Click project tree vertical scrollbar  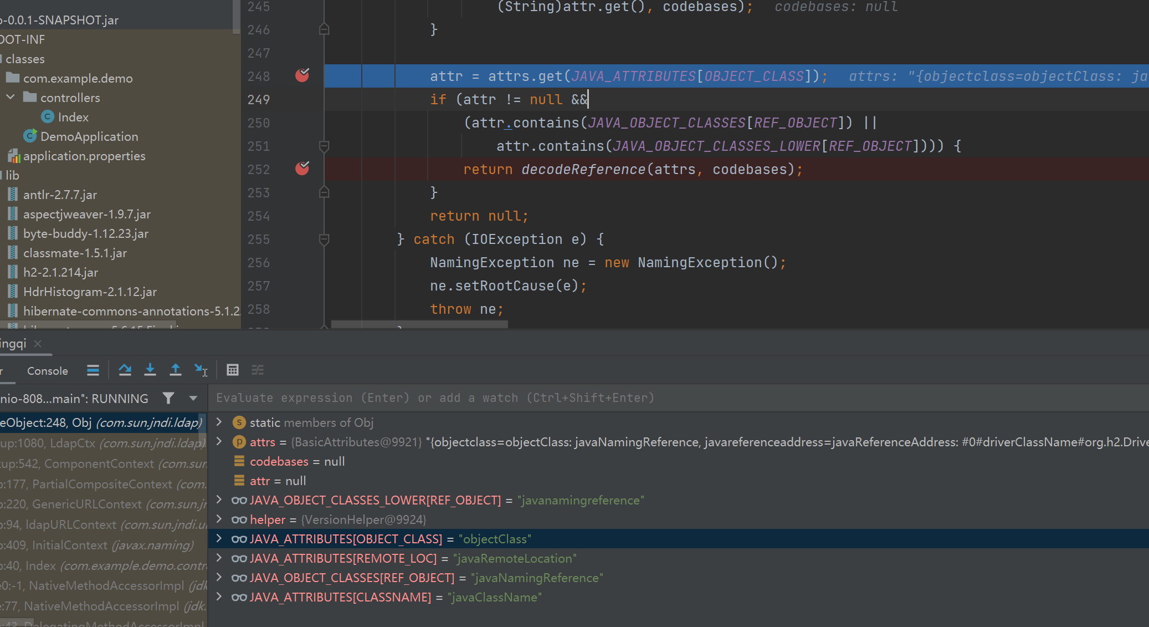point(237,17)
